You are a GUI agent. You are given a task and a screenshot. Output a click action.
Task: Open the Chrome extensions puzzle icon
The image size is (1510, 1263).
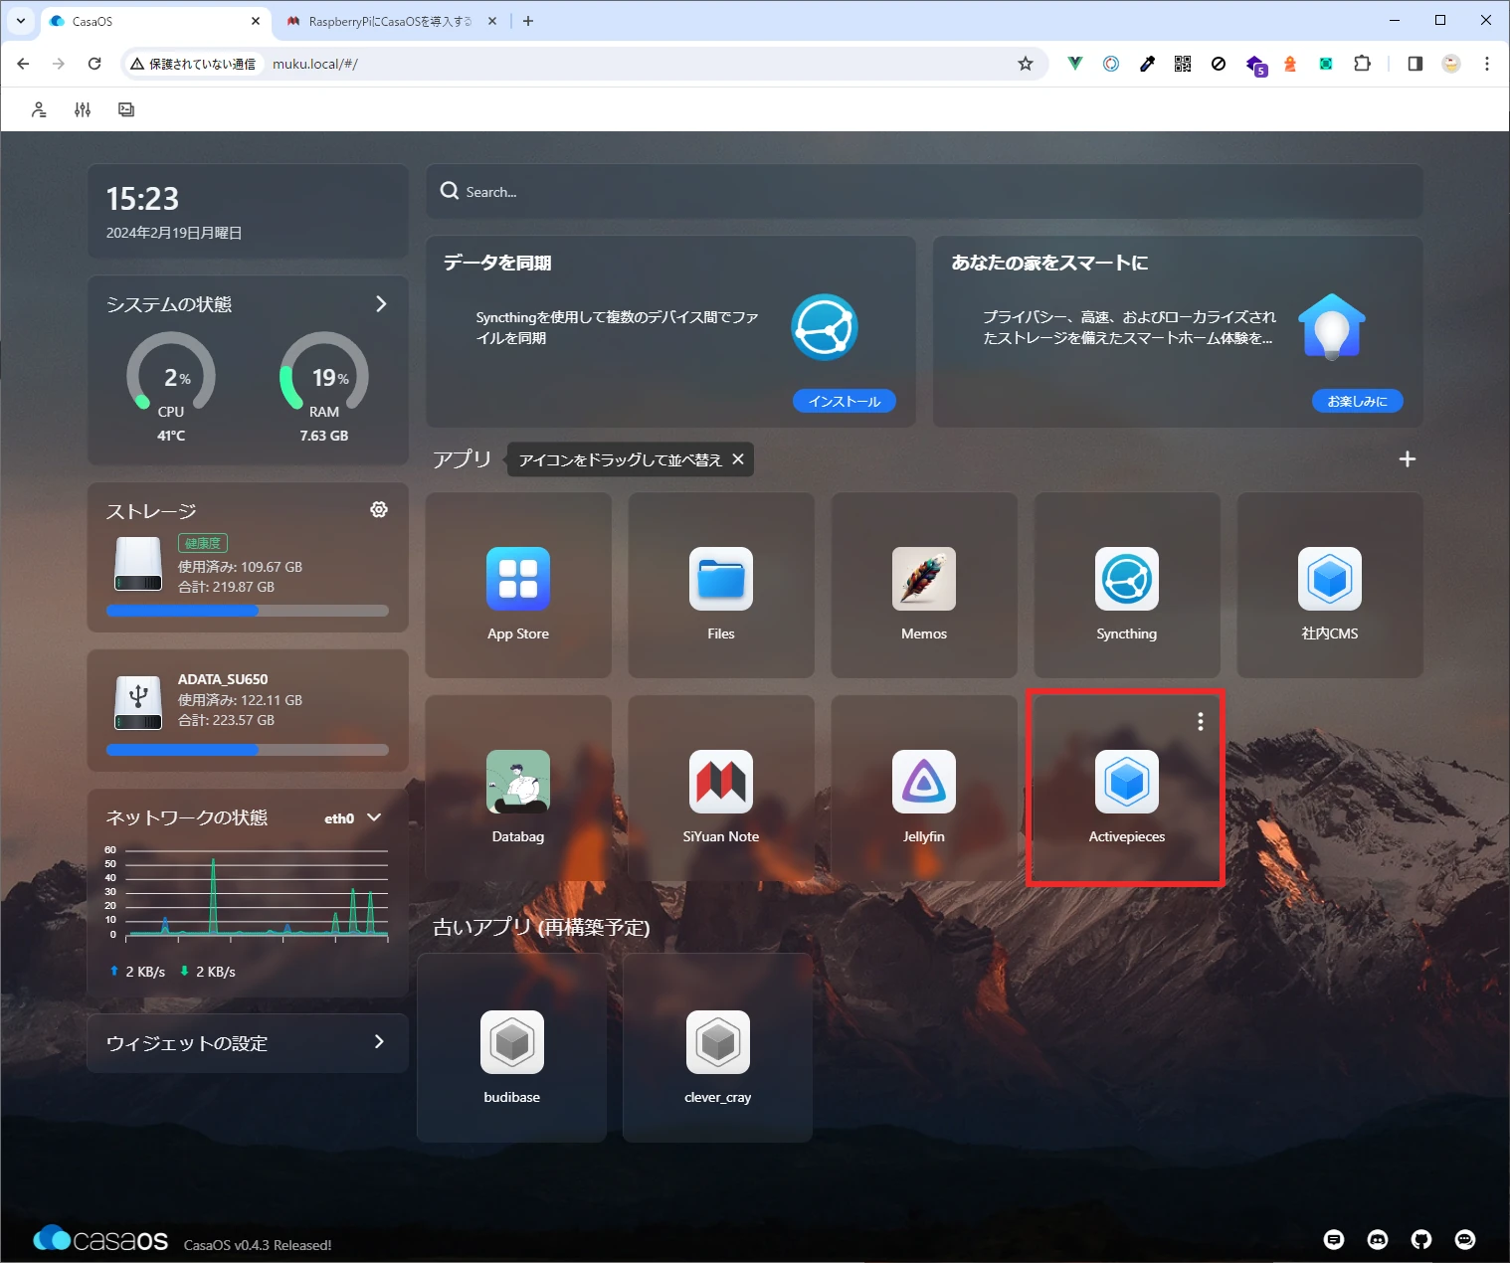click(1362, 64)
